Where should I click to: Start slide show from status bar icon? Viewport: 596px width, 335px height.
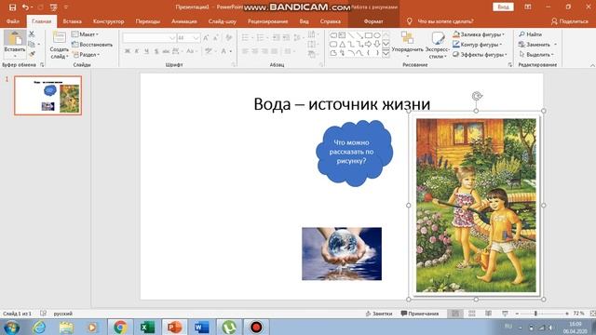[x=505, y=314]
